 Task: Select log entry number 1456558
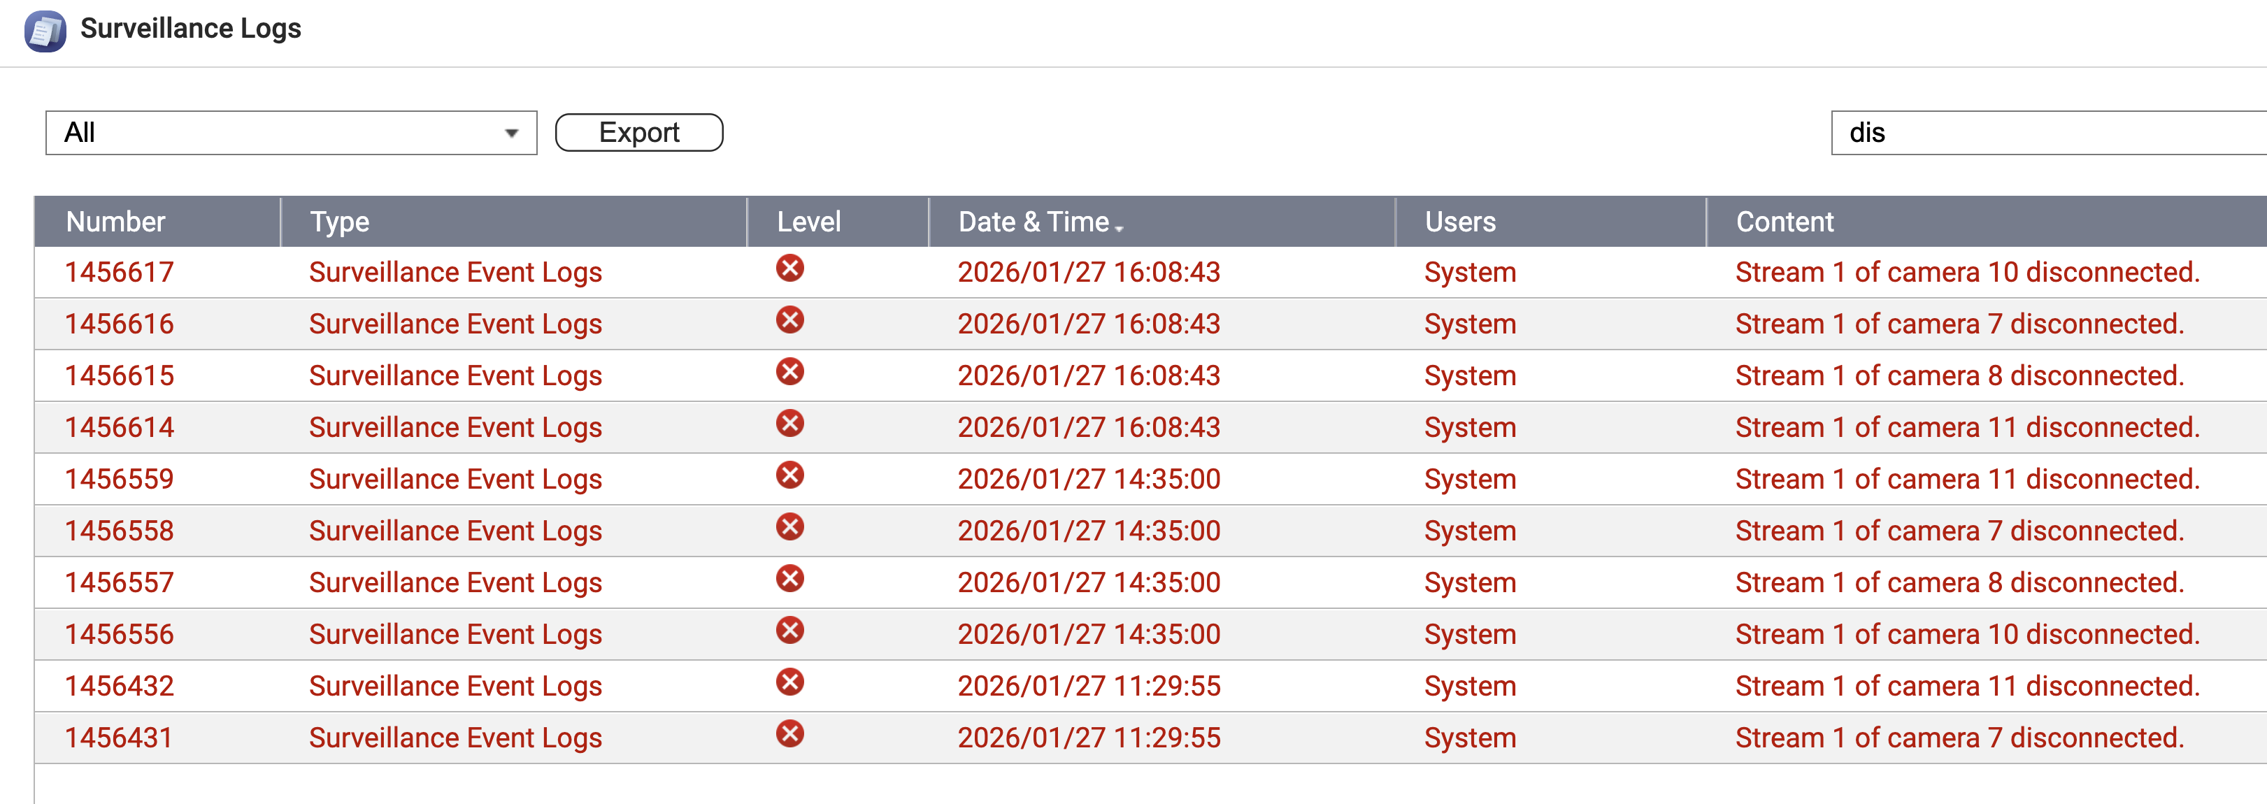(120, 531)
